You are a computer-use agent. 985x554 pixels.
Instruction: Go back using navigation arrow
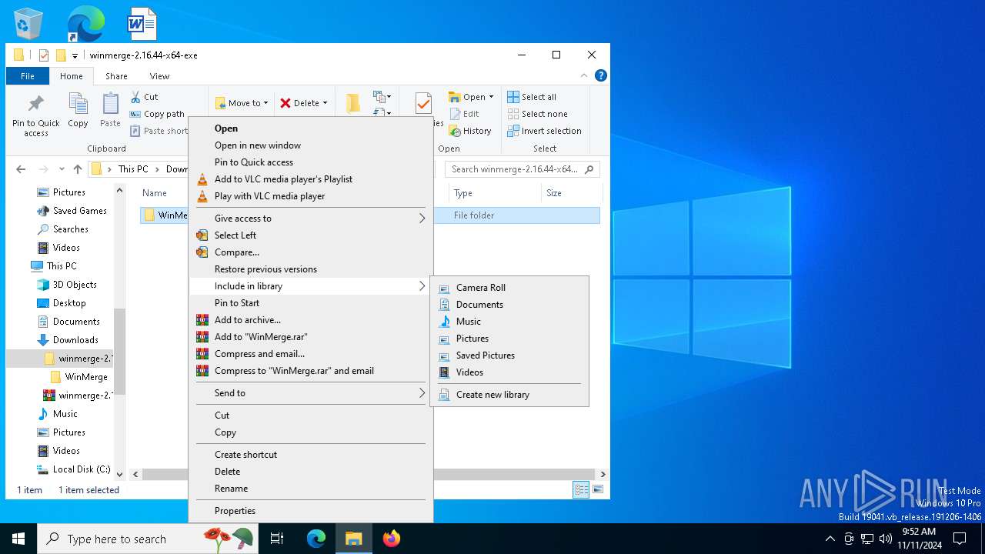pyautogui.click(x=21, y=169)
